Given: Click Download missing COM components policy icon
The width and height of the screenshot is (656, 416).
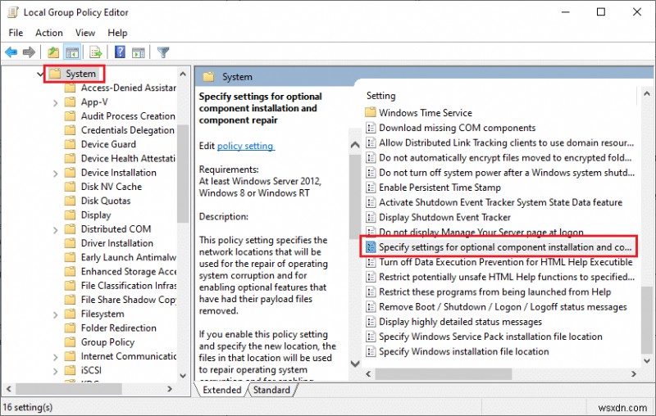Looking at the screenshot, I should coord(371,128).
